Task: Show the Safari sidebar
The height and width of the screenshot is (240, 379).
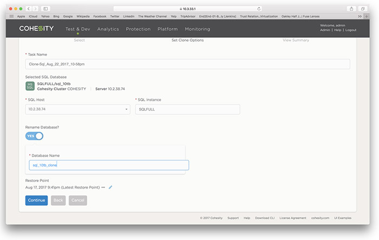Action: 45,9
